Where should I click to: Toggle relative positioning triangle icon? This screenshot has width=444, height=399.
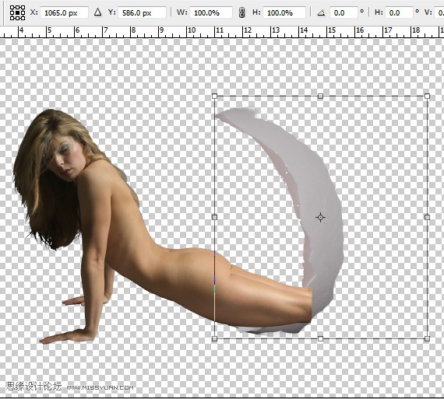point(97,12)
